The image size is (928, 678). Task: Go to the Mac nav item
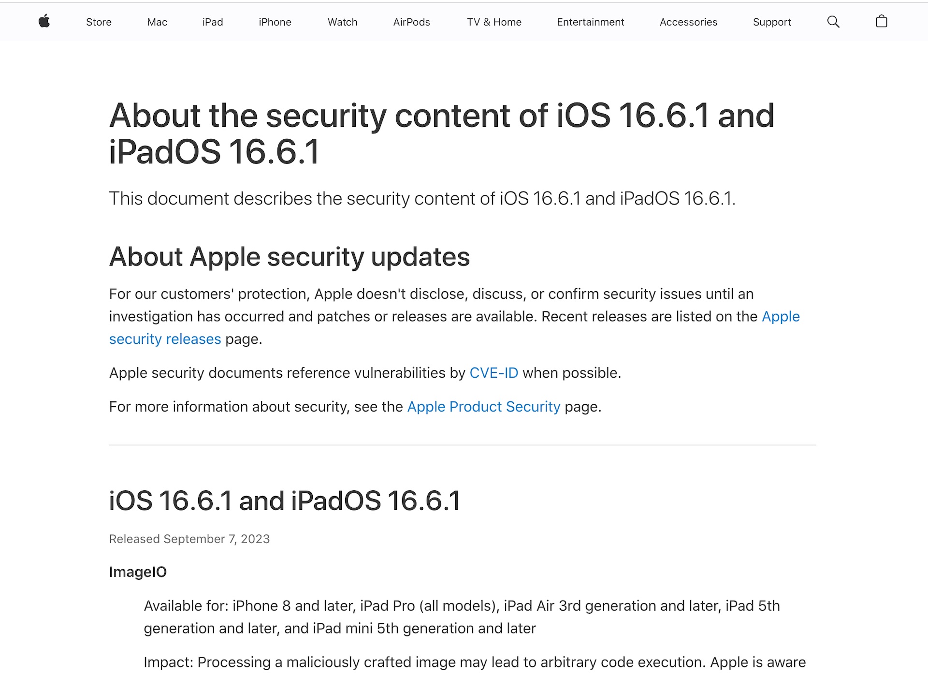pos(157,22)
